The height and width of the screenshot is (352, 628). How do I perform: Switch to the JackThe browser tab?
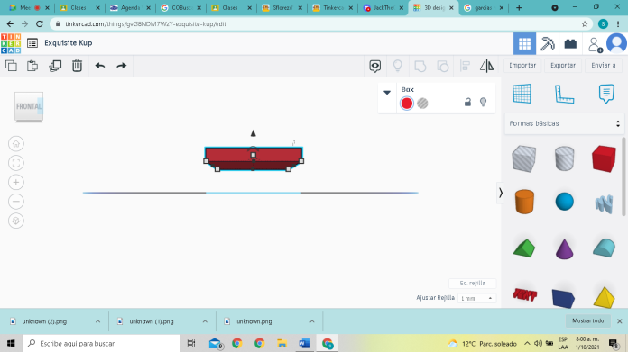pos(383,7)
